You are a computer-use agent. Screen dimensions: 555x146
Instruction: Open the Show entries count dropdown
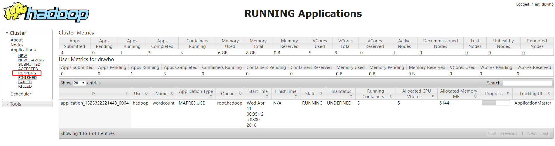pyautogui.click(x=79, y=83)
